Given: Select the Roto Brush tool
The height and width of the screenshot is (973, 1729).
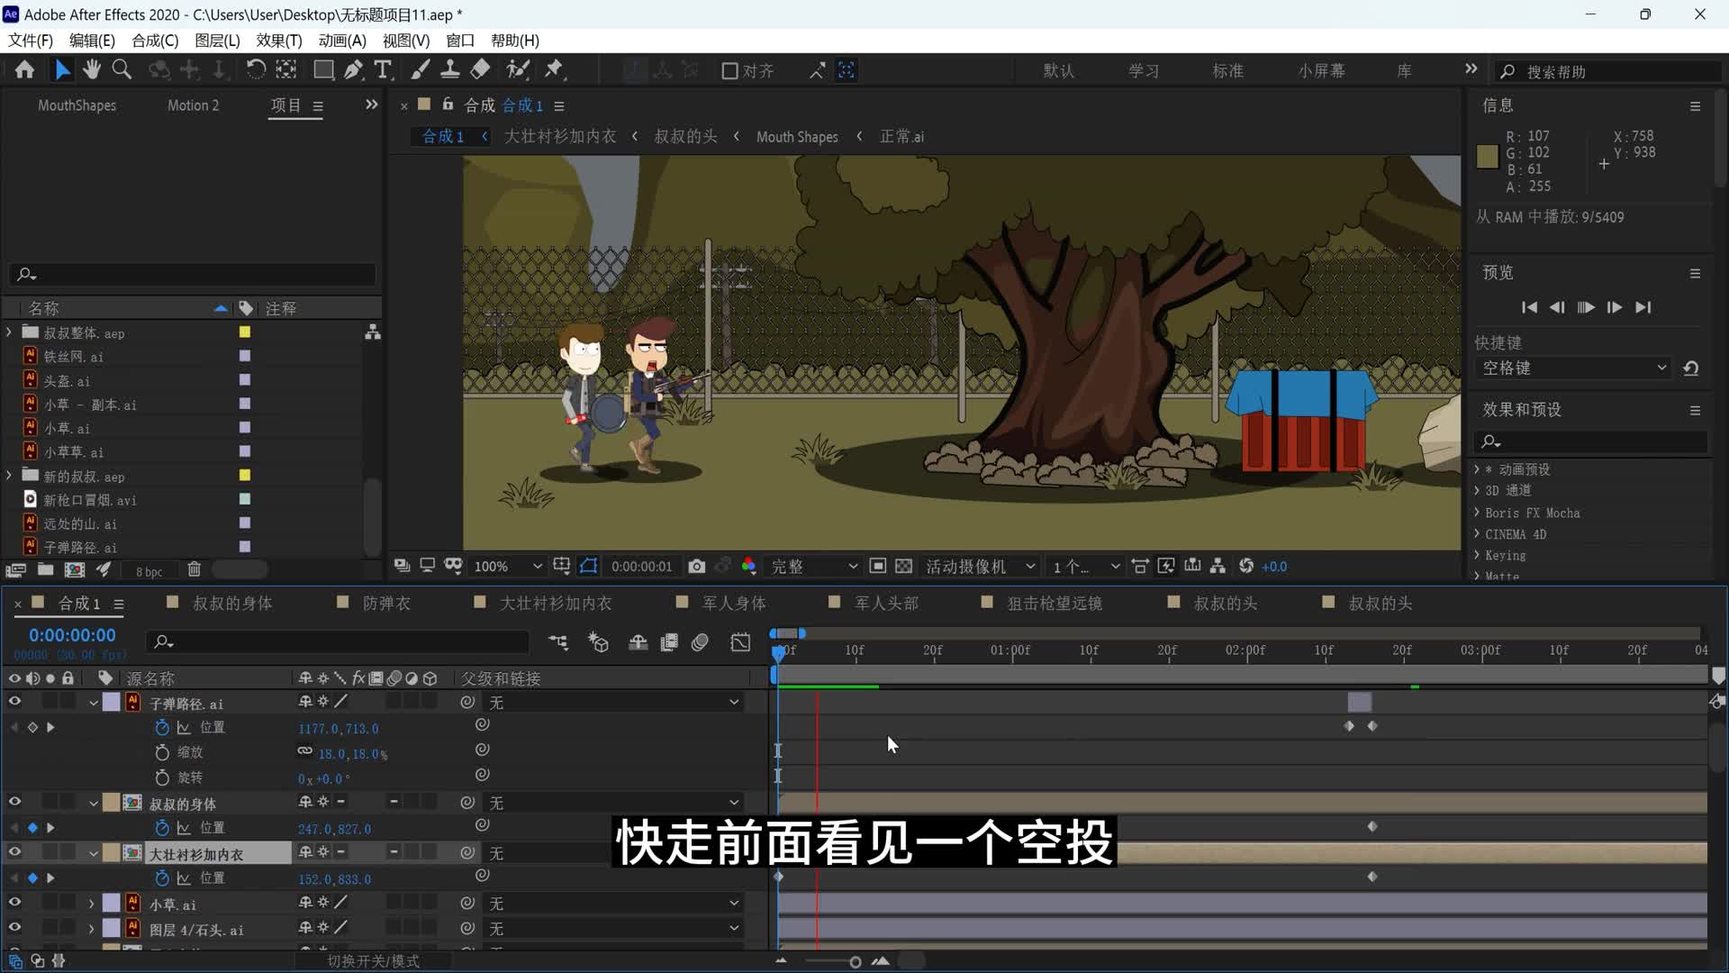Looking at the screenshot, I should pos(518,70).
